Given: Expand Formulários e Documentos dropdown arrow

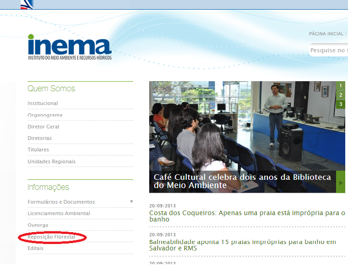Looking at the screenshot, I should coord(131,202).
